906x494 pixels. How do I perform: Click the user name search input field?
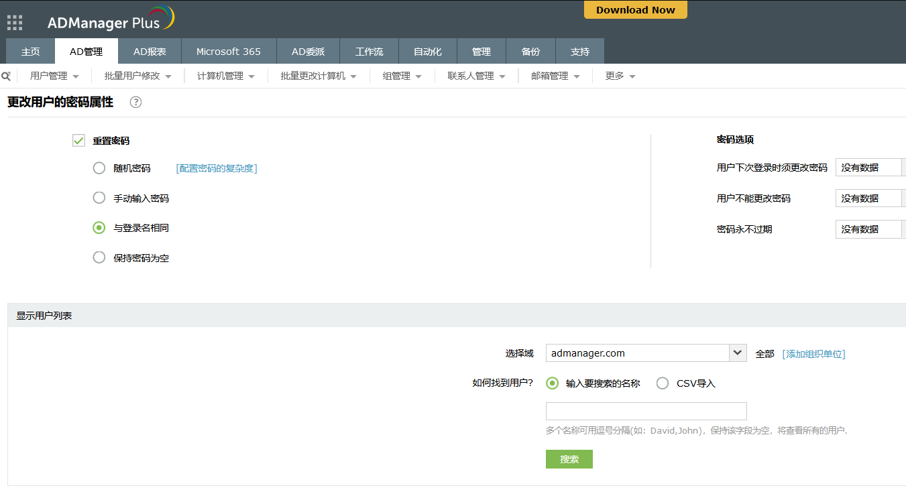click(x=646, y=411)
